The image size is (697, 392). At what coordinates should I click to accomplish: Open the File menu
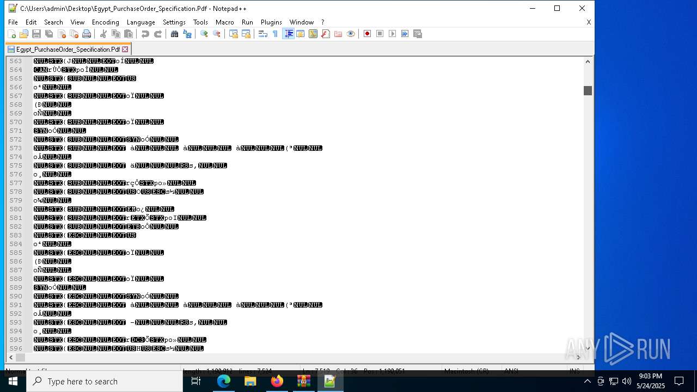point(13,22)
